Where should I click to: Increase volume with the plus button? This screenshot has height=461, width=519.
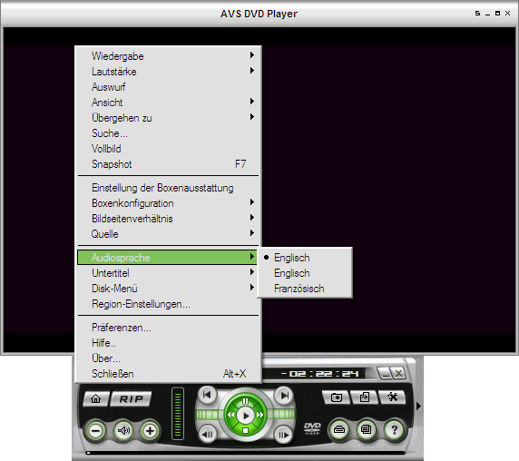pos(150,431)
